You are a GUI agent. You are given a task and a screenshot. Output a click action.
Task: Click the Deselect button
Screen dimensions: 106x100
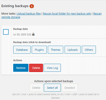(70, 88)
